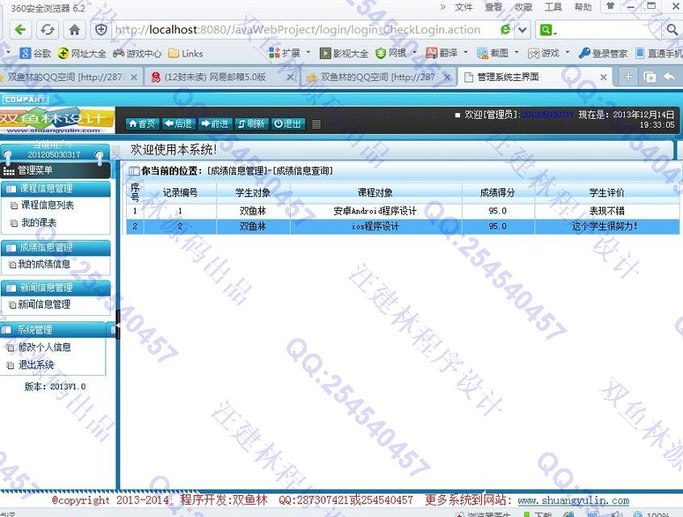Close the 网易邮箱 tab
Image resolution: width=683 pixels, height=517 pixels.
tap(290, 78)
